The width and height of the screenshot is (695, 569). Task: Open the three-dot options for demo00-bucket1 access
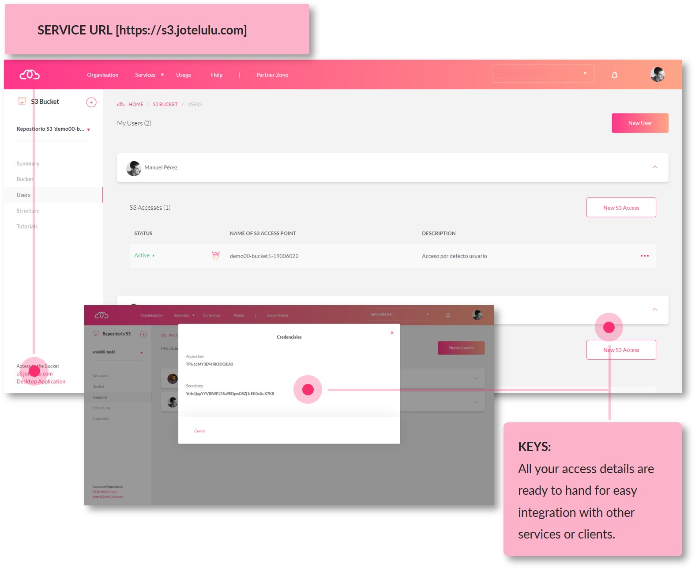645,256
